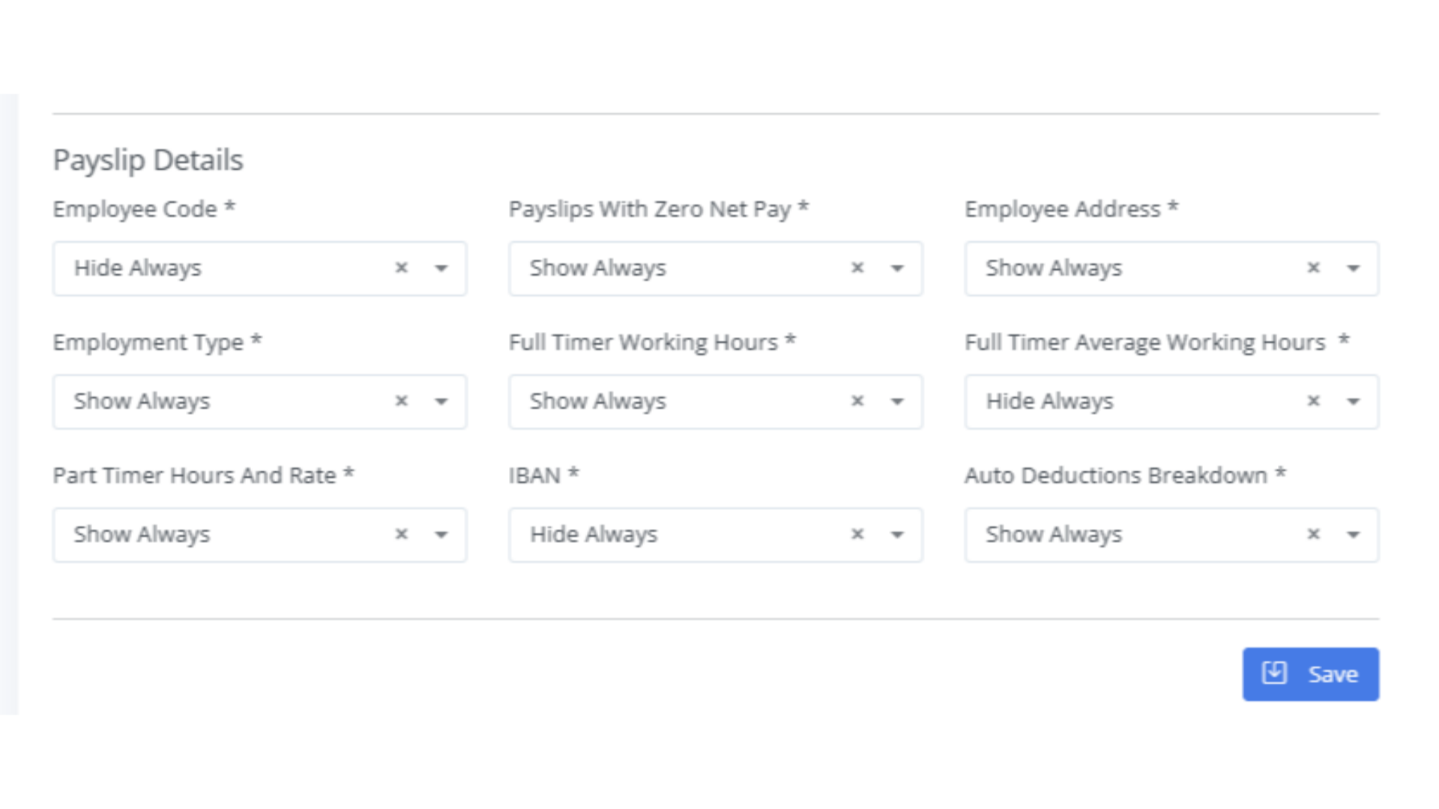Select the Hide Always value in Full Timer Average Working Hours

click(x=1049, y=401)
